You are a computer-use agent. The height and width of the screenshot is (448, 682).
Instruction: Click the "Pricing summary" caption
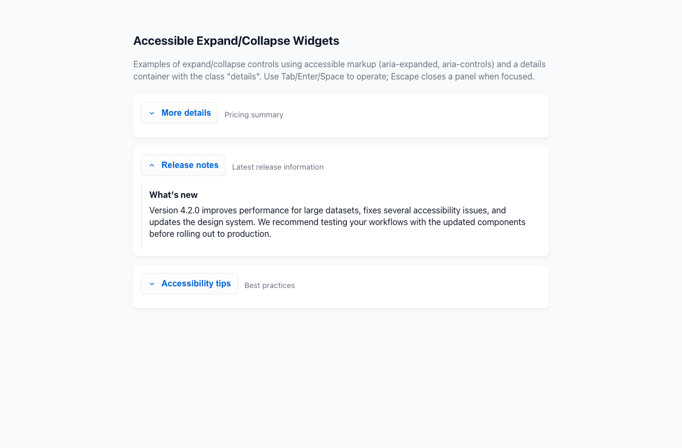coord(254,115)
